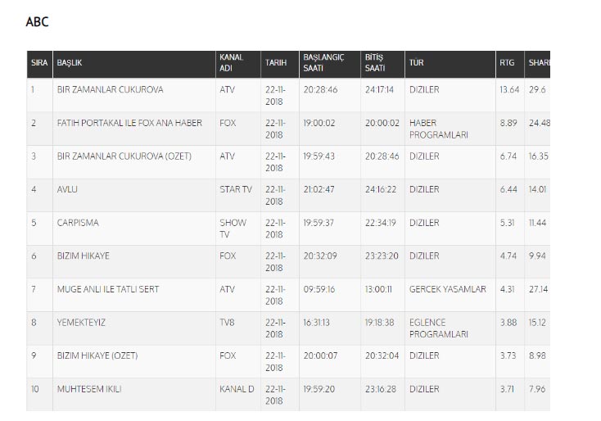This screenshot has height=421, width=601.
Task: Click the AVLU program title
Action: click(66, 189)
